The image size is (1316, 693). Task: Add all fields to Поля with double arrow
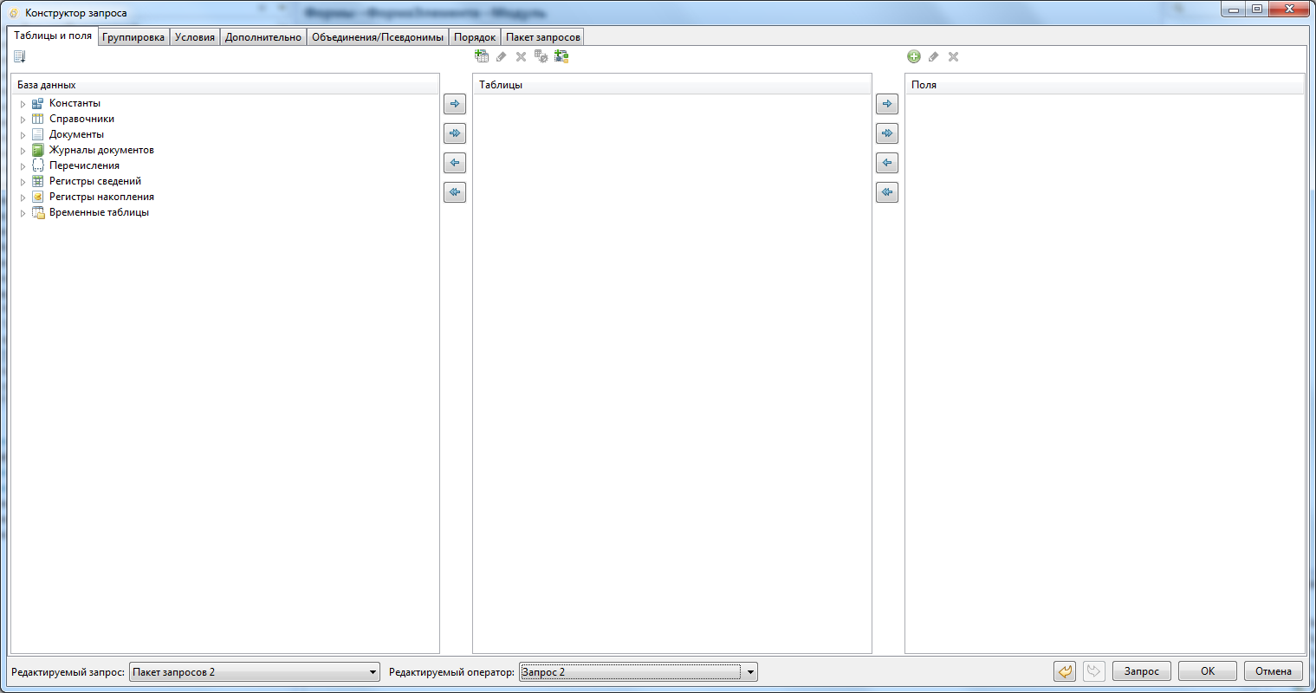coord(887,133)
